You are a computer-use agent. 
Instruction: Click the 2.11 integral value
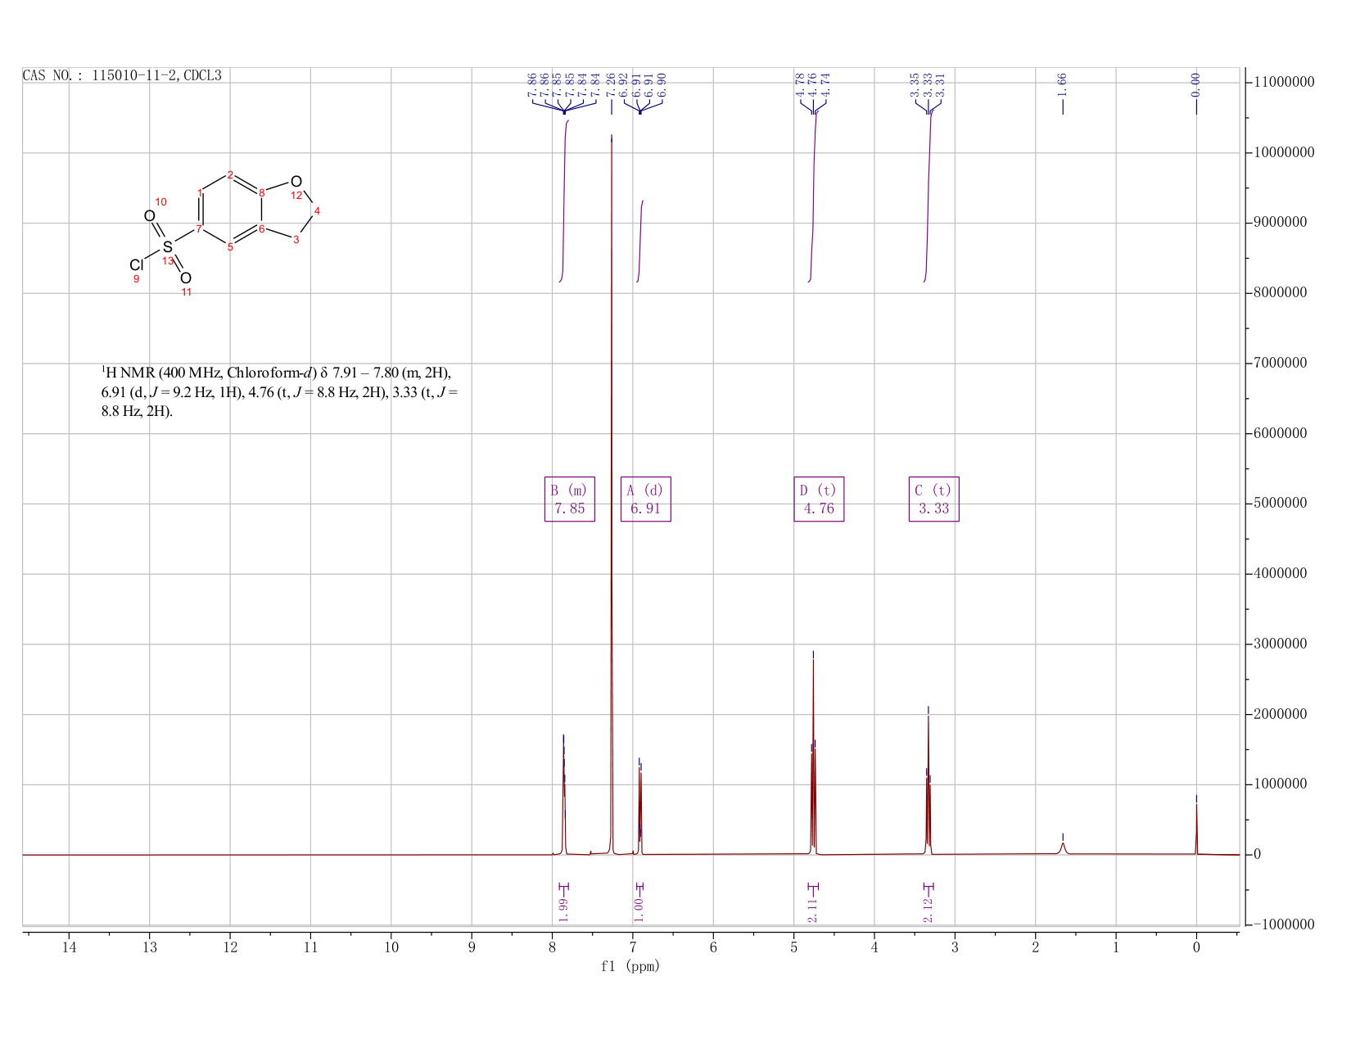(x=813, y=910)
